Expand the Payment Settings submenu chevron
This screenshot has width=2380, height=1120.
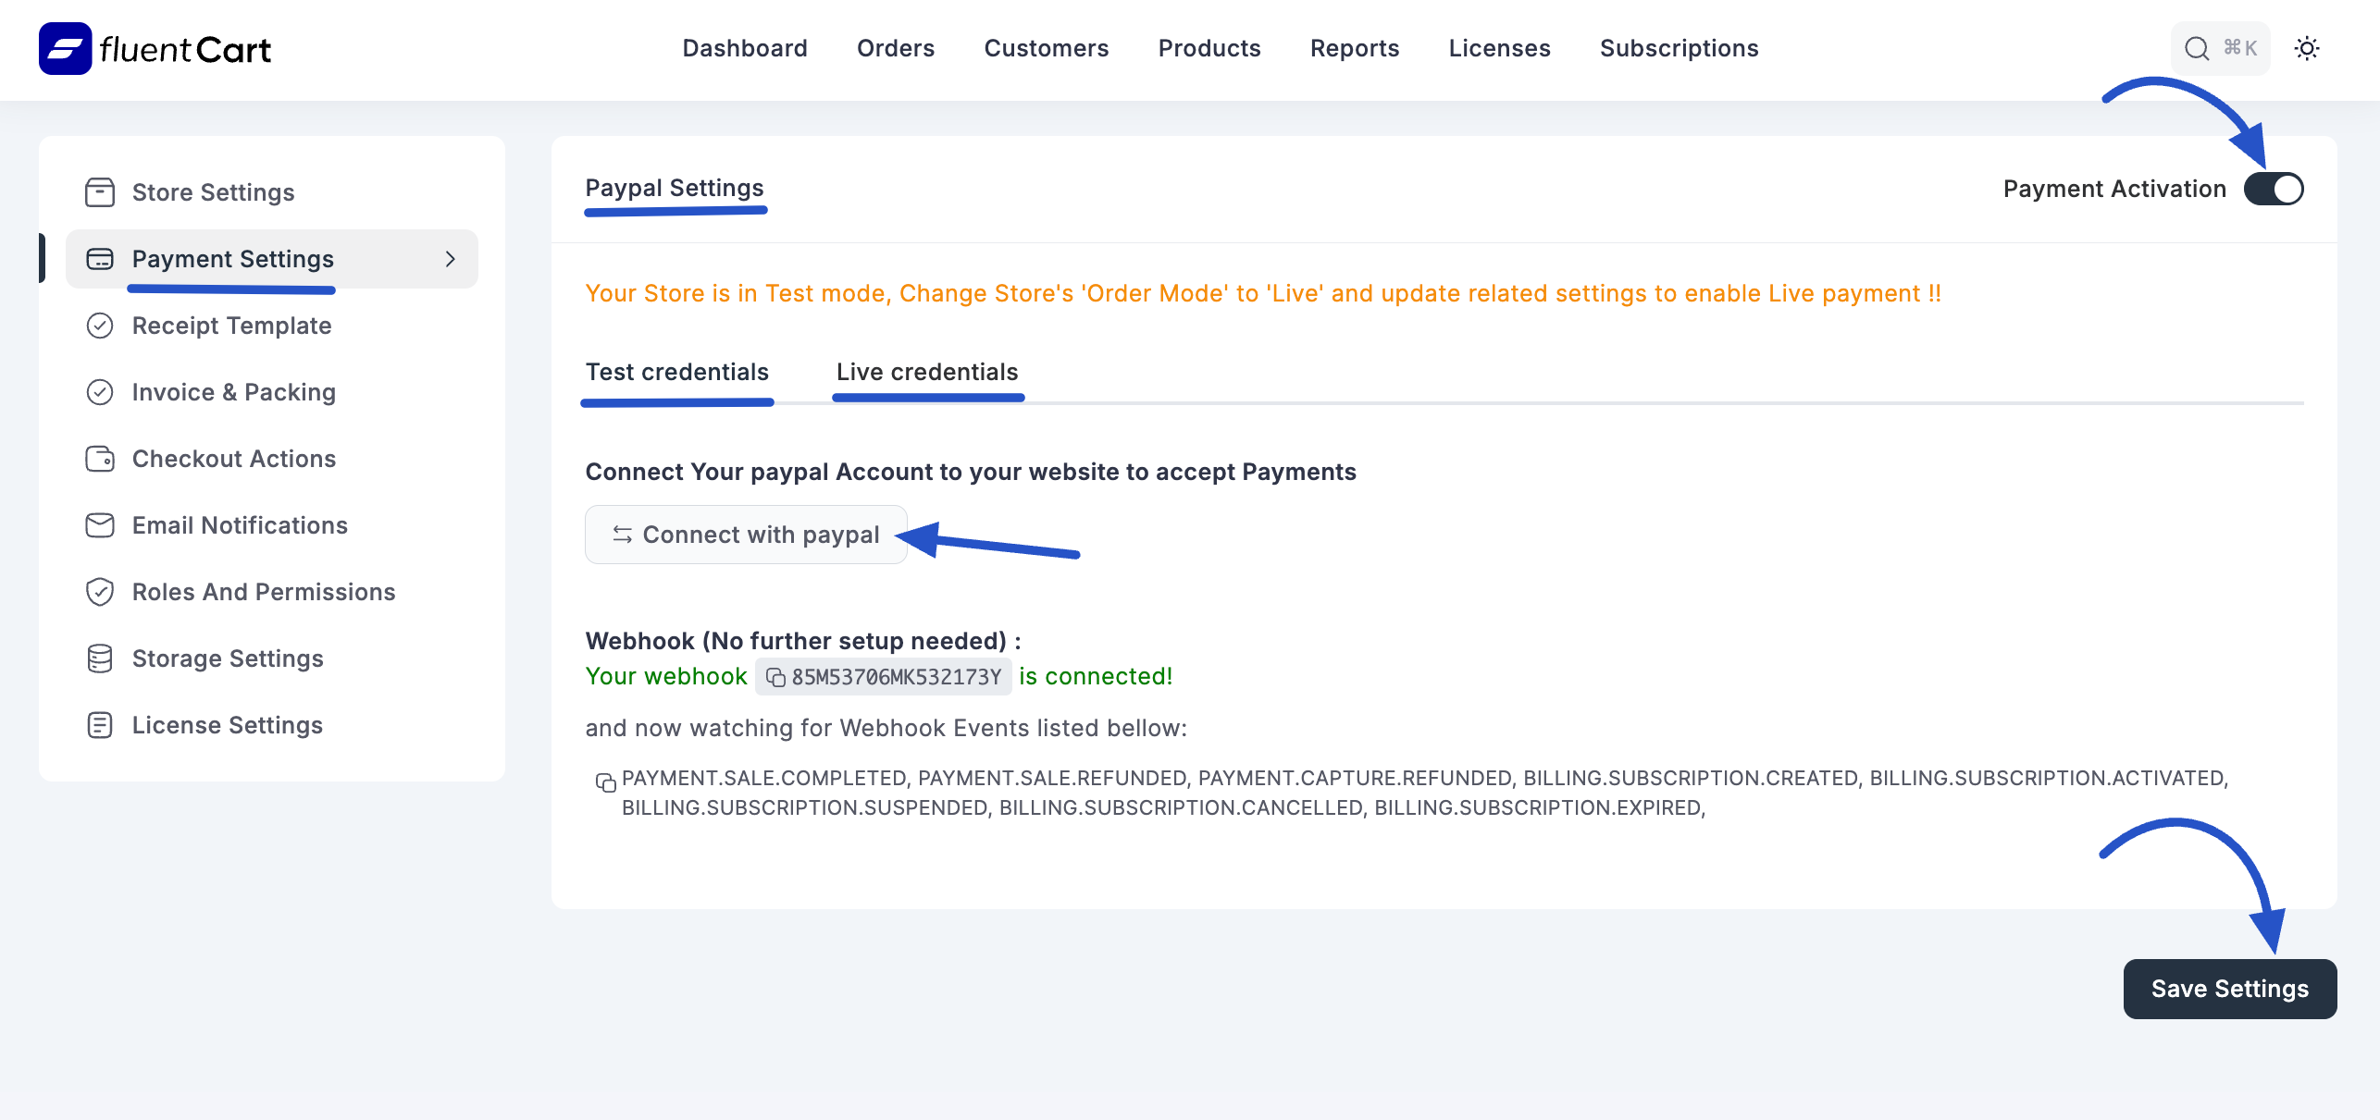point(451,259)
